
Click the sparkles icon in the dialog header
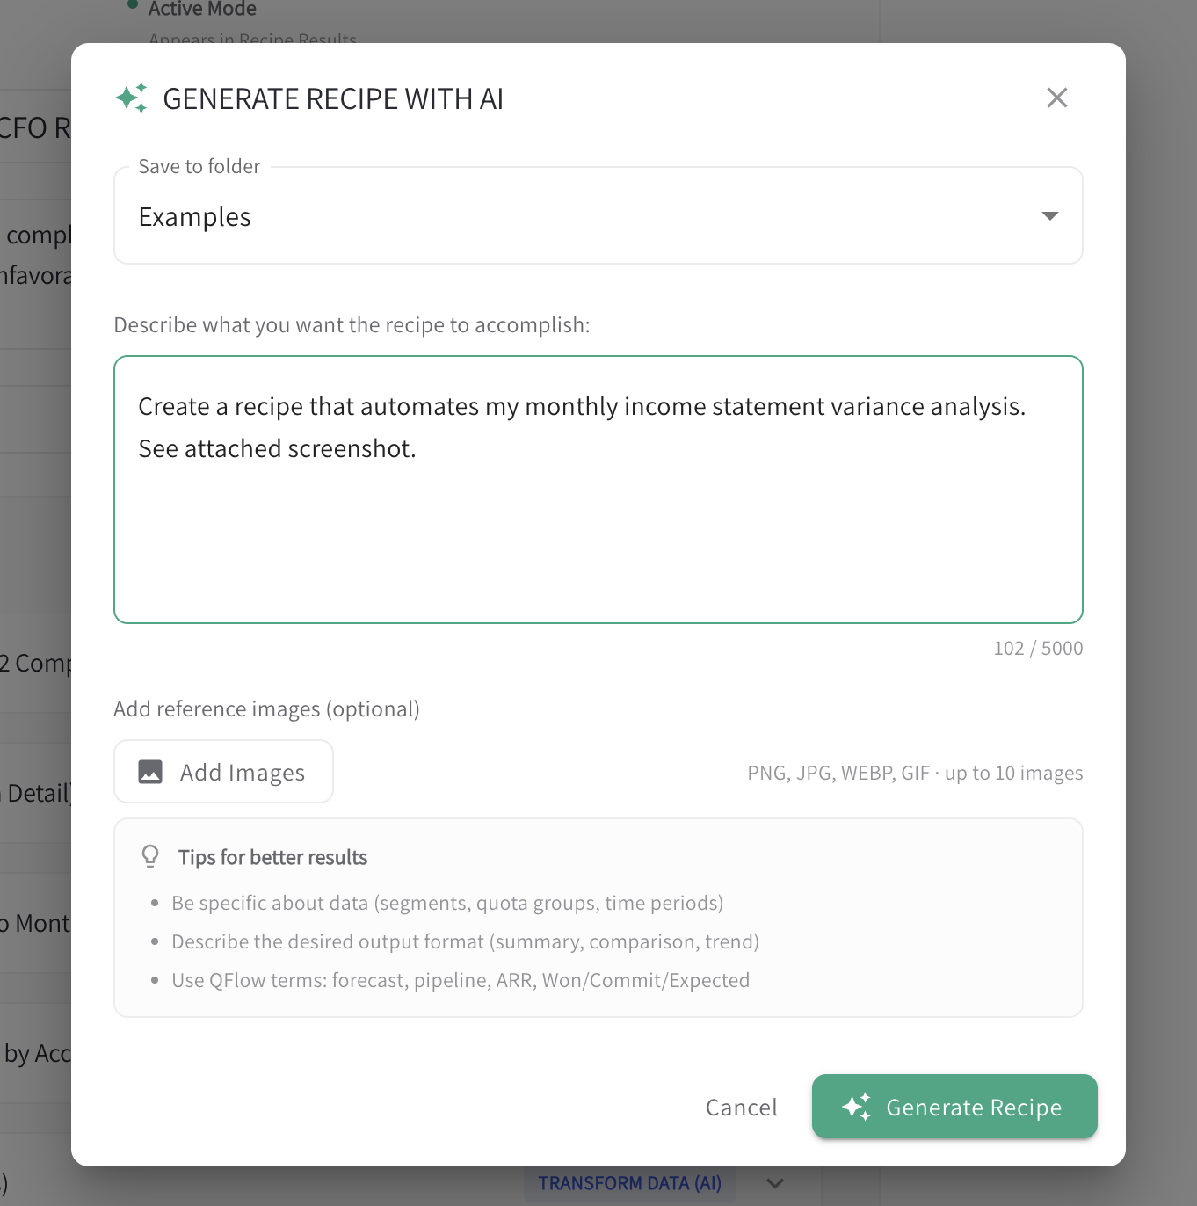coord(132,98)
